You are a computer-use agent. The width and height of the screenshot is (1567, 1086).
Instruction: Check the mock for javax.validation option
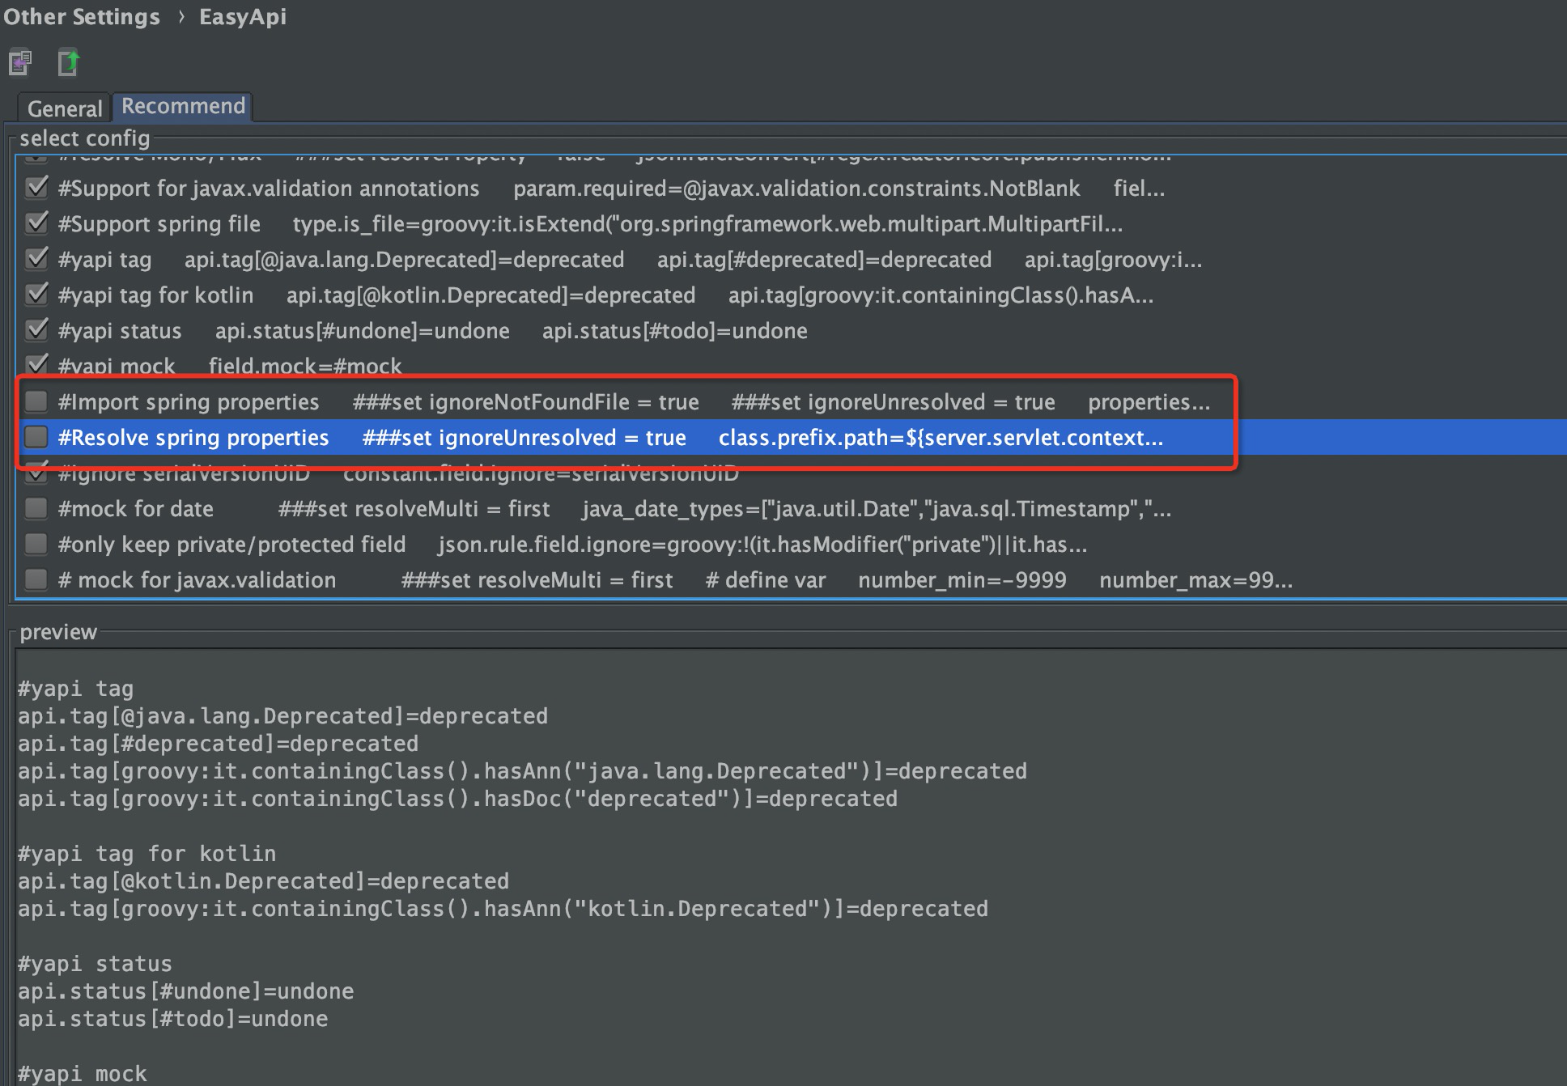click(x=36, y=579)
